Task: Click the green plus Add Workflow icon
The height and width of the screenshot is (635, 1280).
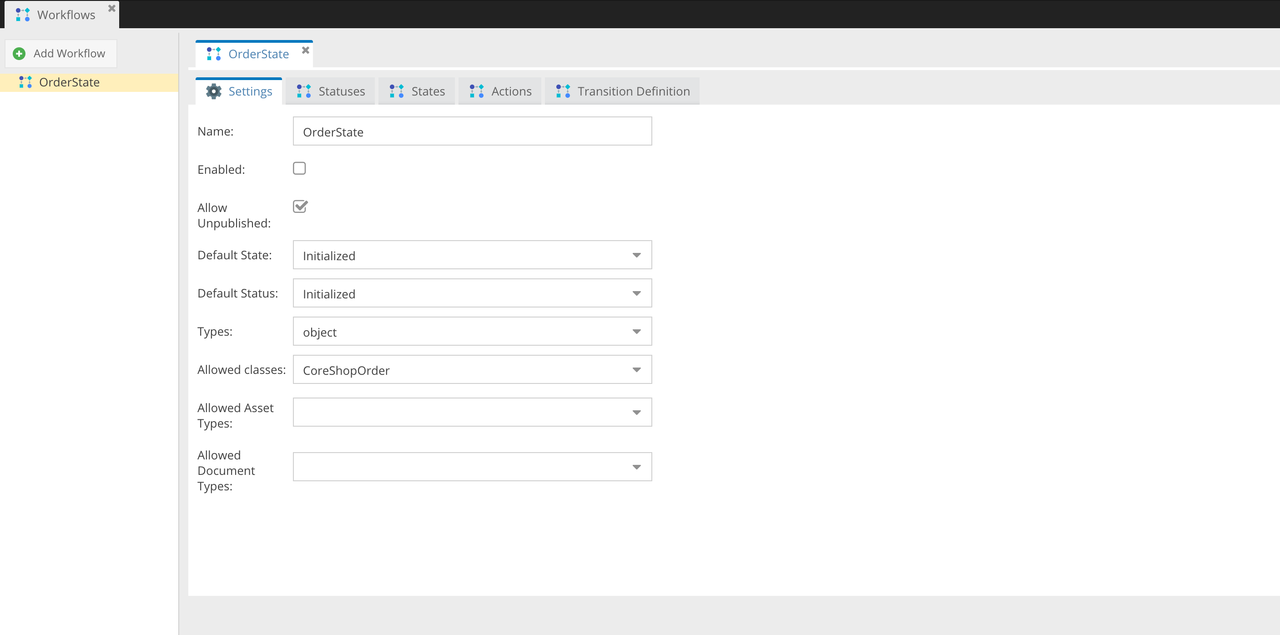Action: click(19, 53)
